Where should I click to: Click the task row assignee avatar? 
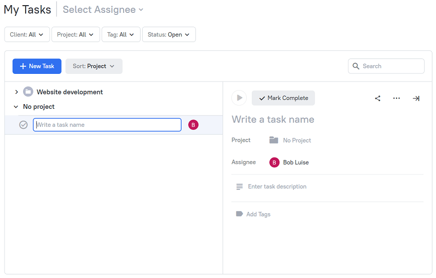click(193, 125)
